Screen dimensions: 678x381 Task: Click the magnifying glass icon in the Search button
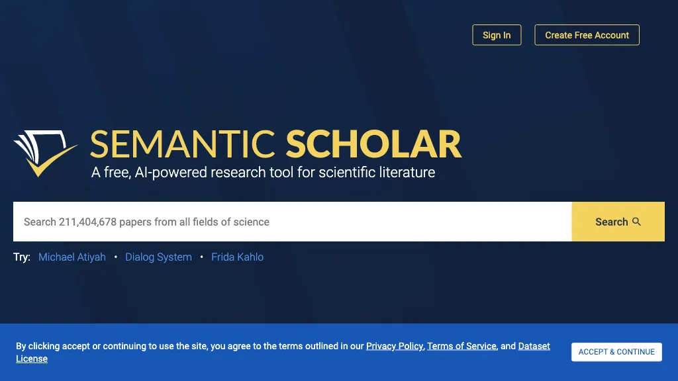[x=637, y=222]
